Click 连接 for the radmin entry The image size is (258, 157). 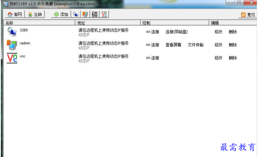point(153,45)
